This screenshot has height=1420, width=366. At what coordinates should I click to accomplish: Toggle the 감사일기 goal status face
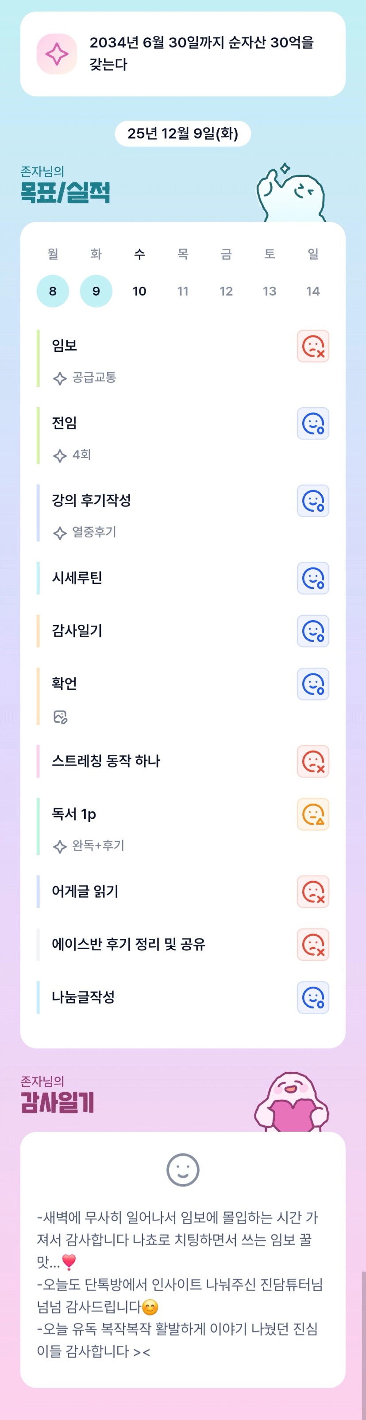312,631
